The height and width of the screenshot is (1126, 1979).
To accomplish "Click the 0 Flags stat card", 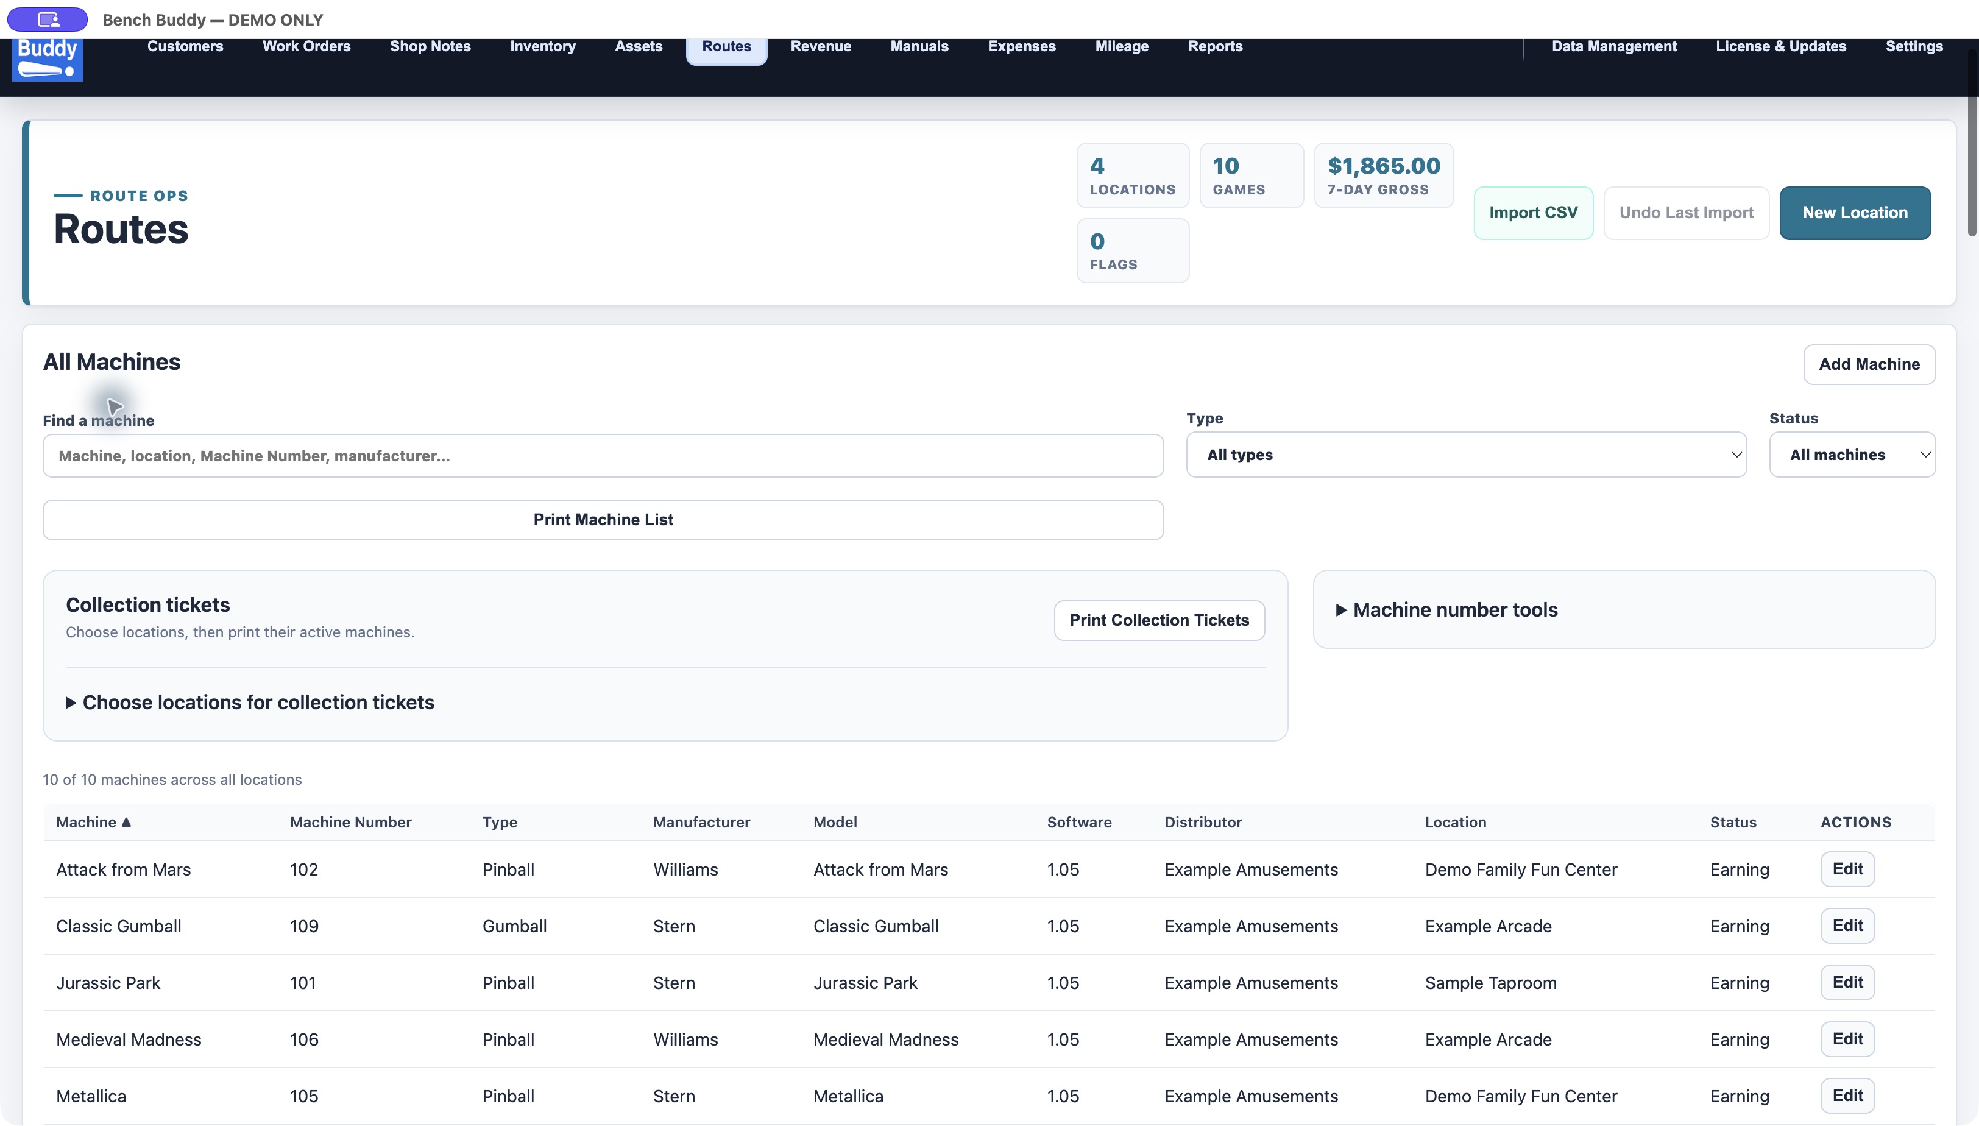I will point(1132,250).
